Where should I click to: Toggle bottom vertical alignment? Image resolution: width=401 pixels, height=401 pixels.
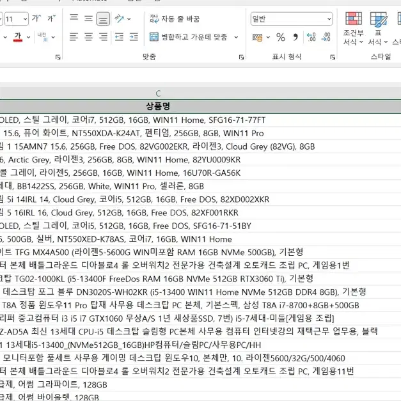(x=103, y=19)
